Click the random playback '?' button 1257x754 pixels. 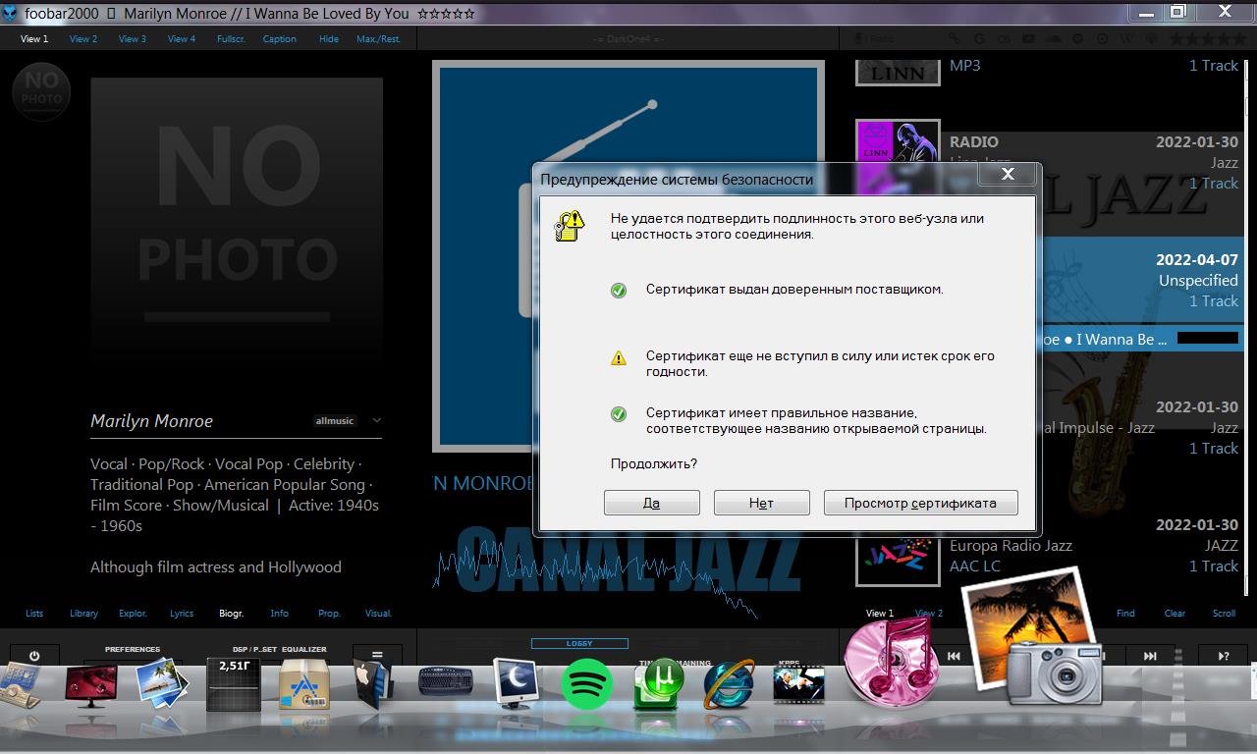click(1224, 656)
